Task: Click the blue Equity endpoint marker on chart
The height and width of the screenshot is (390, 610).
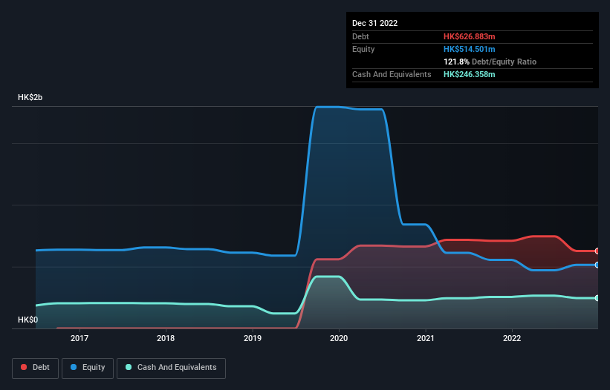Action: [x=597, y=265]
